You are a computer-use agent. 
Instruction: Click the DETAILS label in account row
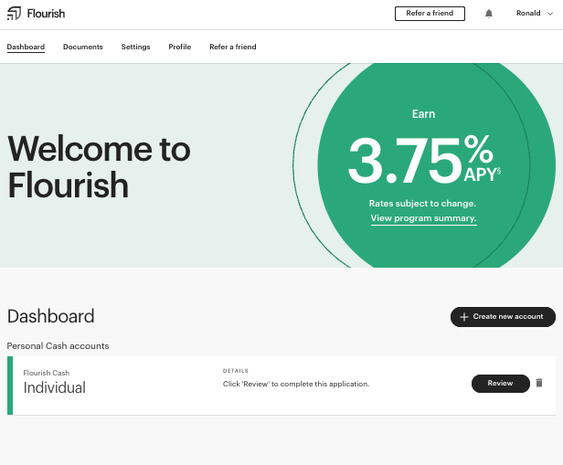(x=236, y=371)
